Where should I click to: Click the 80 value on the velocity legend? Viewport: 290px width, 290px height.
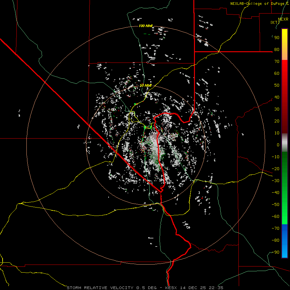click(277, 50)
